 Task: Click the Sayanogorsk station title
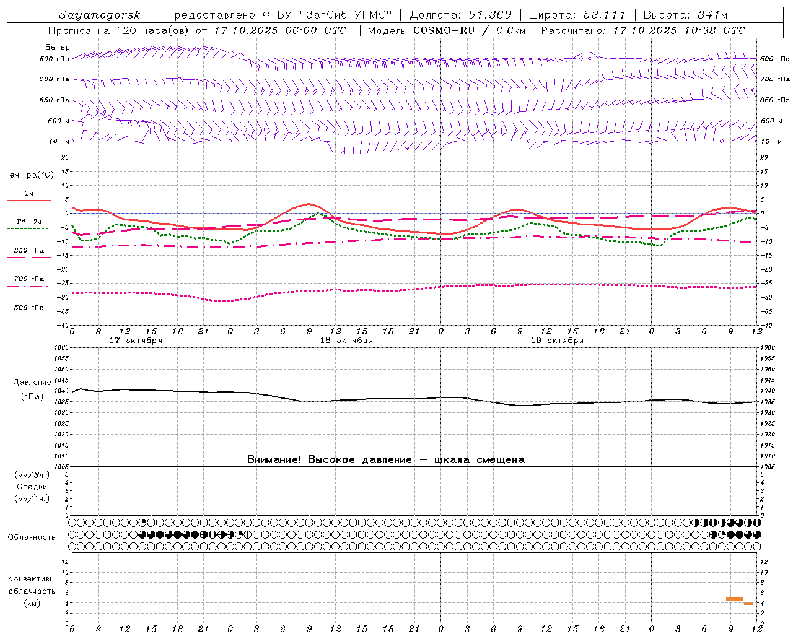(100, 15)
